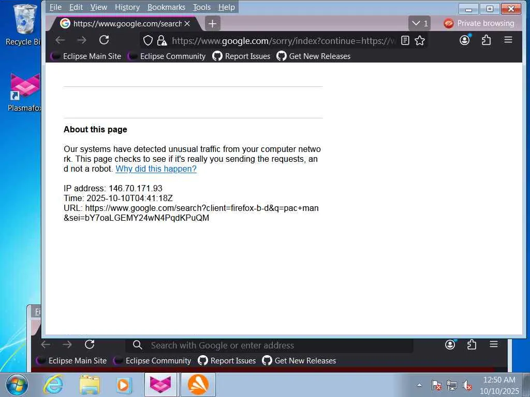Launch Windows Media Player from taskbar
The height and width of the screenshot is (397, 530).
[x=123, y=385]
